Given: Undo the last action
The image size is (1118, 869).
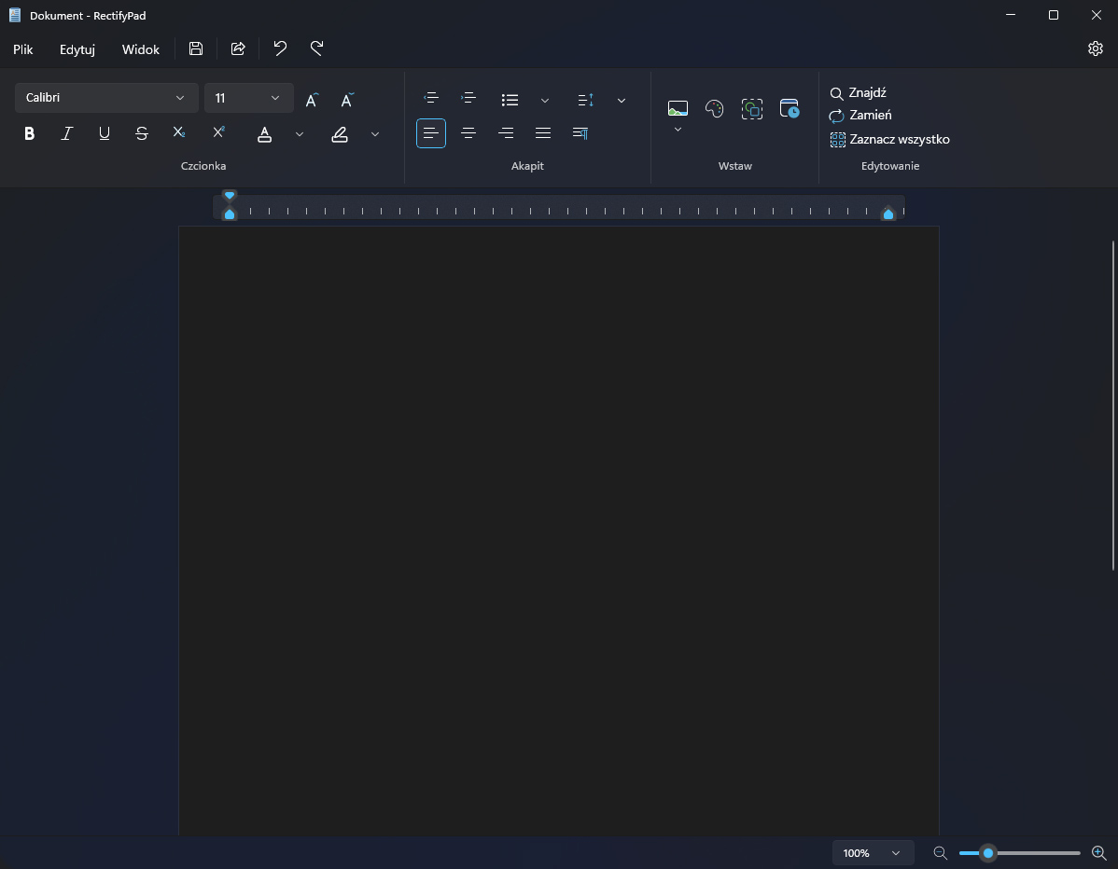Looking at the screenshot, I should click(x=279, y=48).
